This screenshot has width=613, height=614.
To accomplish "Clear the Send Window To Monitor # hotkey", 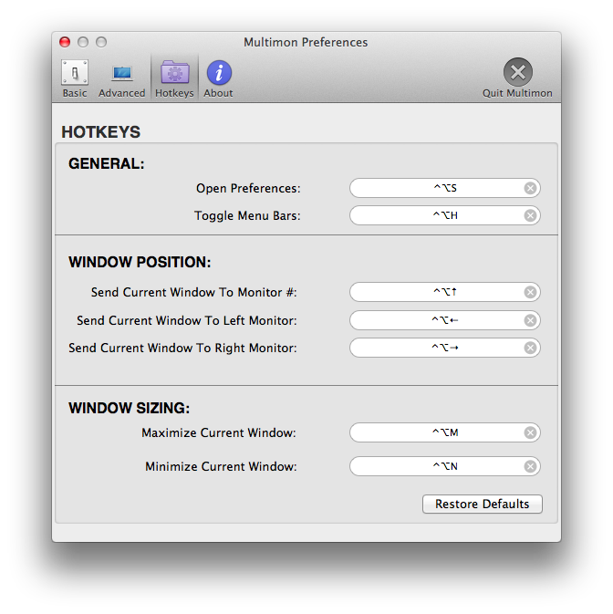I will pos(530,292).
